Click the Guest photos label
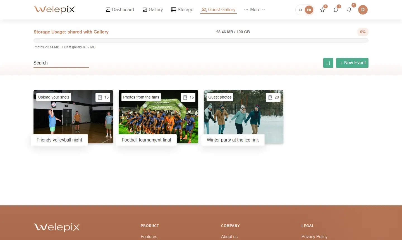 coord(220,97)
